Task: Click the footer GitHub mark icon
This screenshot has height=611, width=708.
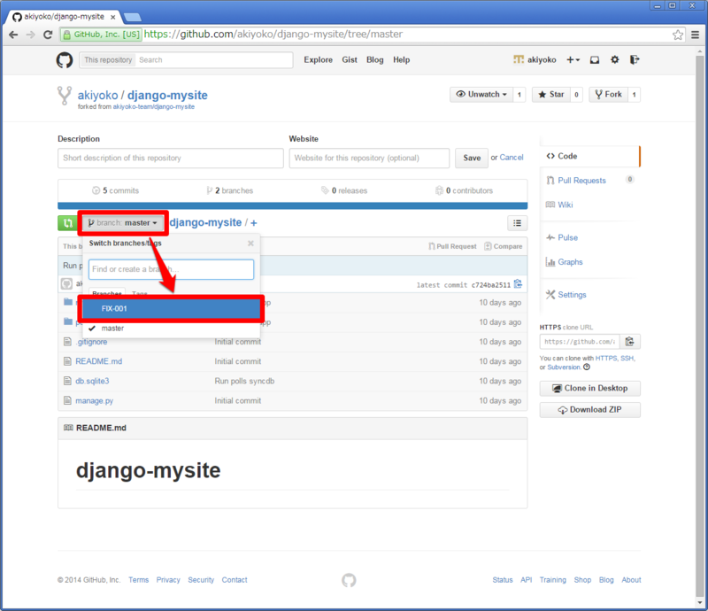Action: [349, 580]
